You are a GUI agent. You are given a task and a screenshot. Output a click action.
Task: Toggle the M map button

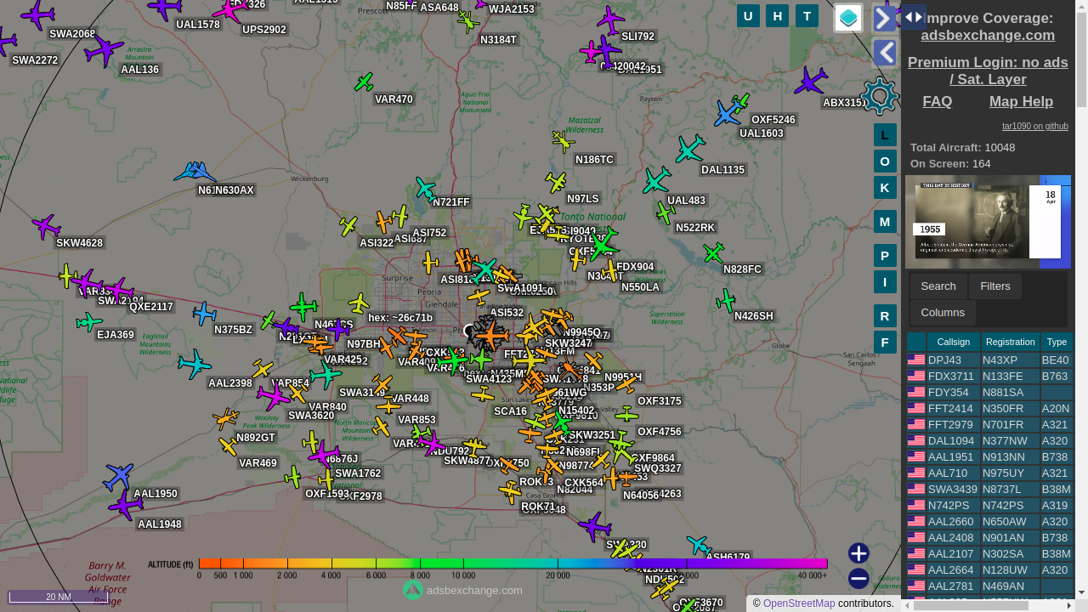(x=885, y=222)
